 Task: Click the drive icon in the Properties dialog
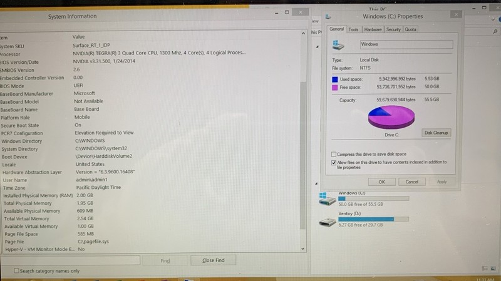[x=338, y=45]
